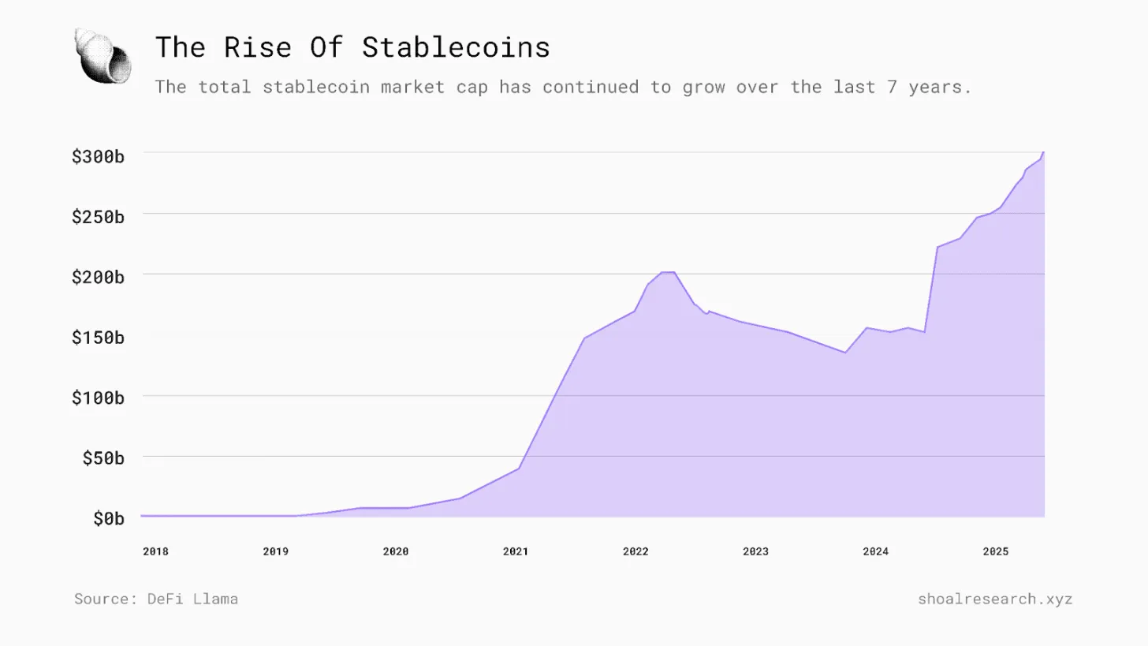Click the seashell logo icon

pyautogui.click(x=102, y=55)
